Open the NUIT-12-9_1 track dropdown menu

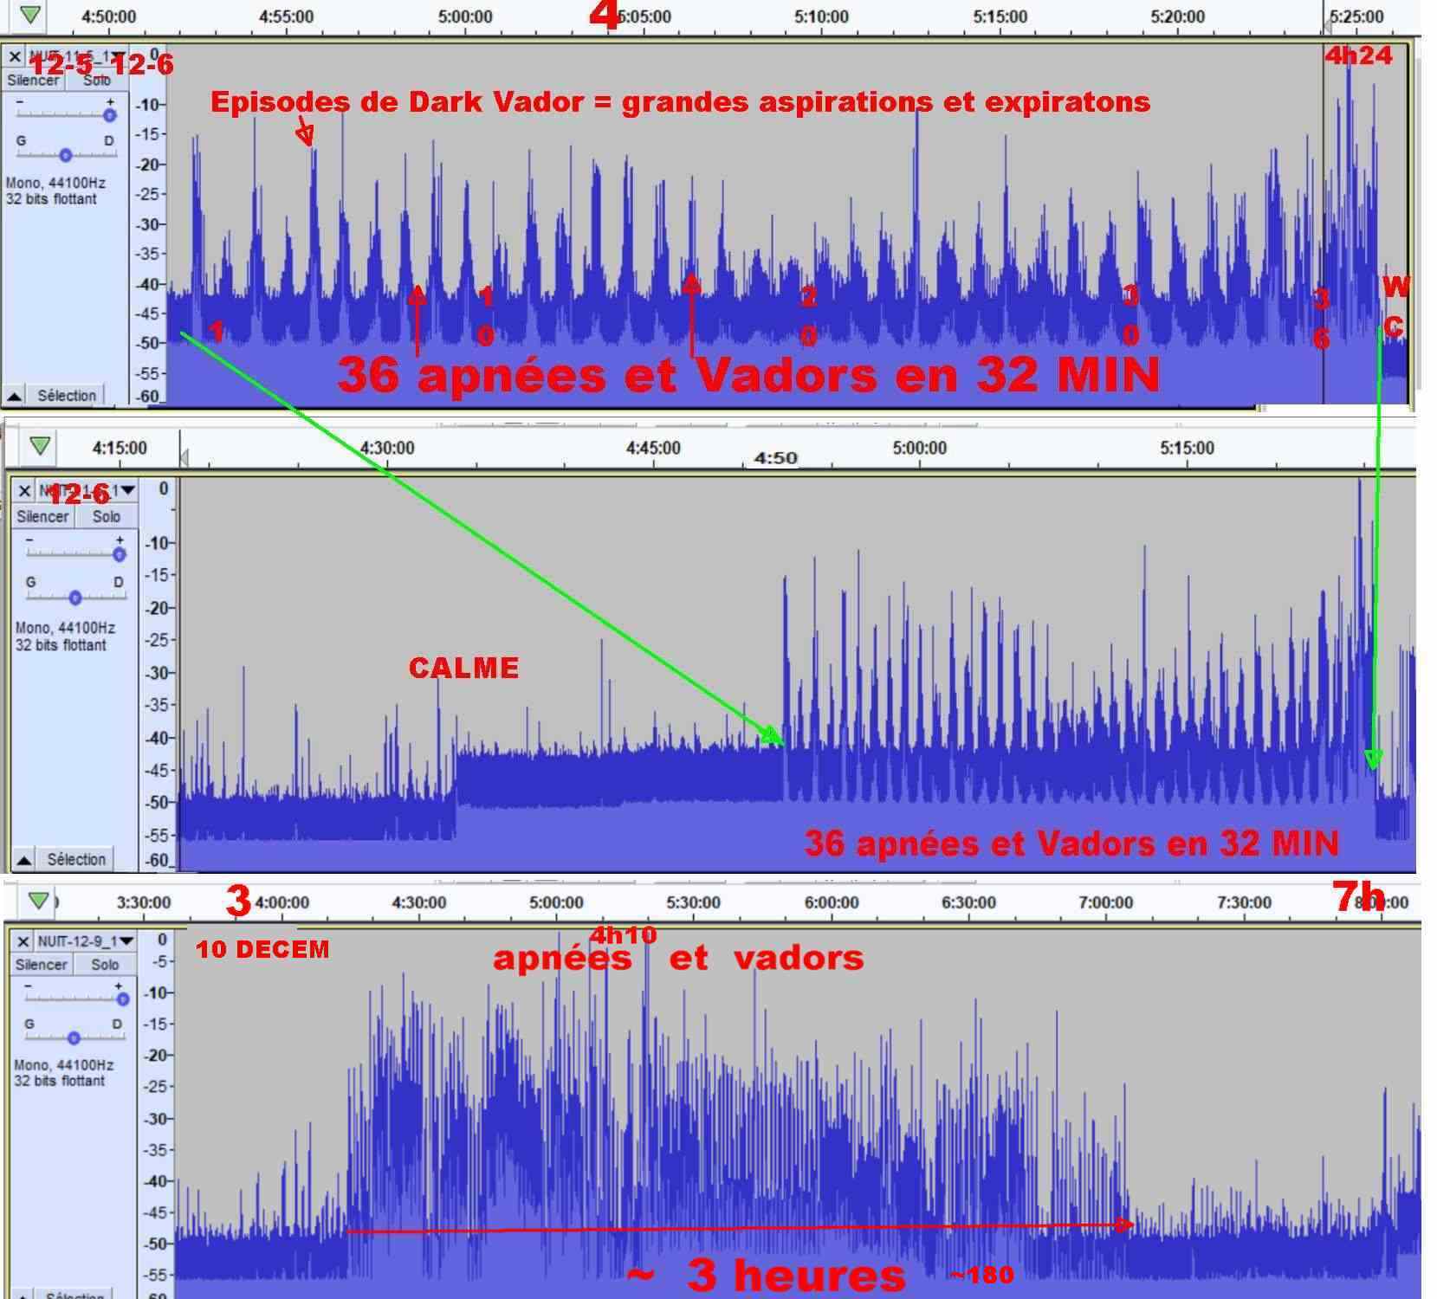point(126,941)
